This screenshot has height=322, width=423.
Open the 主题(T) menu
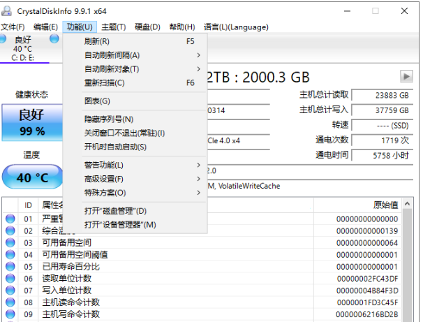pos(114,27)
